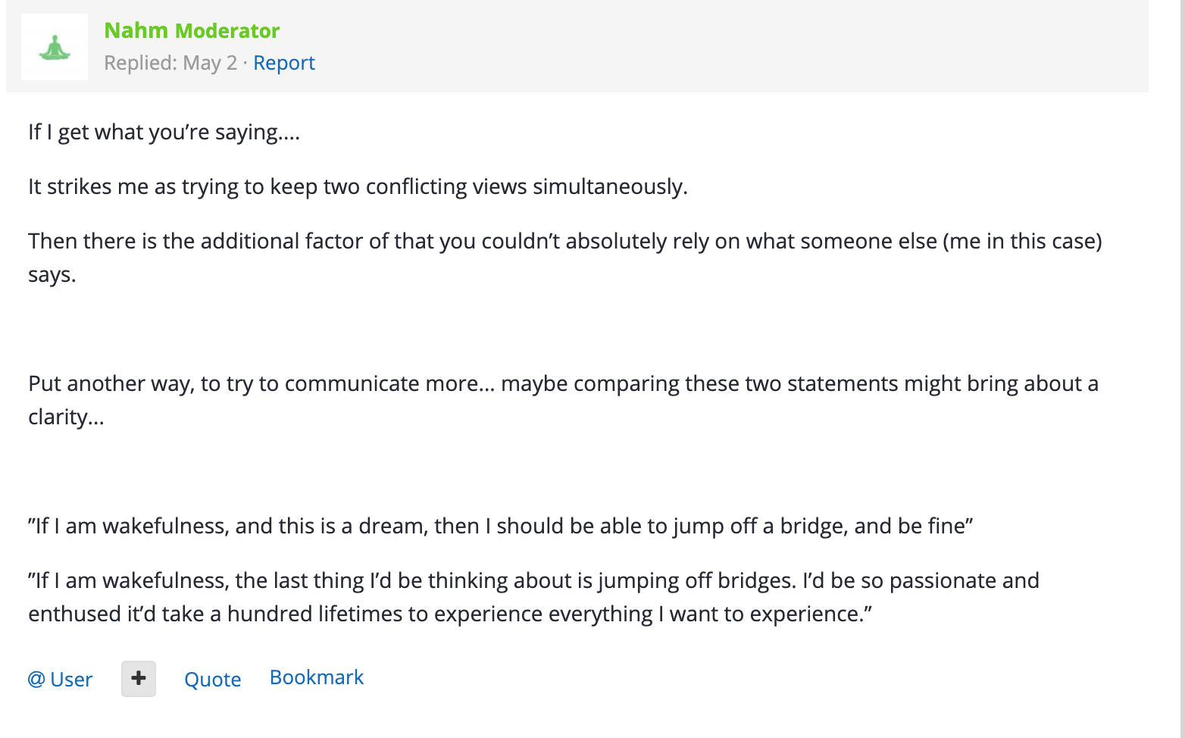Viewport: 1185px width, 738px height.
Task: Click the quote about jumping off a bridge
Action: [501, 526]
